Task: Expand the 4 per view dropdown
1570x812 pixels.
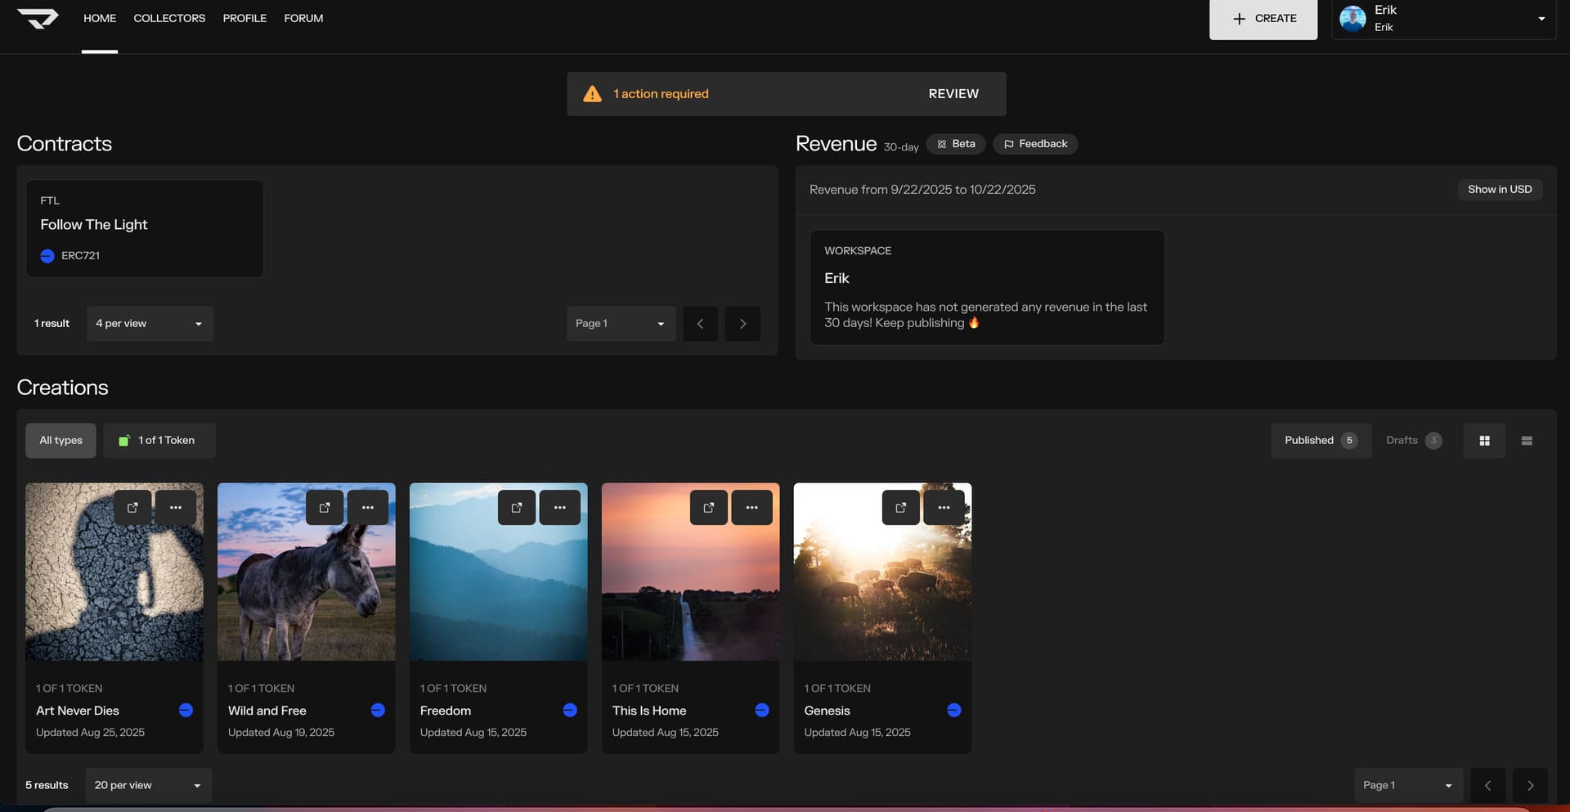Action: [x=150, y=324]
